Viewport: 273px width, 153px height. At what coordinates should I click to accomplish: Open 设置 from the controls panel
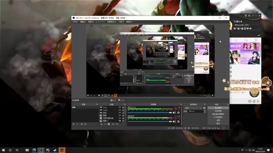[218, 120]
